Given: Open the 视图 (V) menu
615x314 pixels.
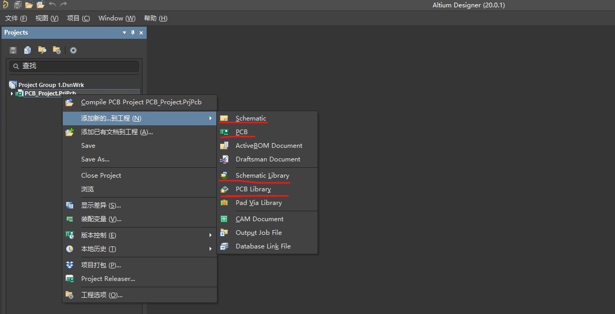Looking at the screenshot, I should (x=47, y=18).
